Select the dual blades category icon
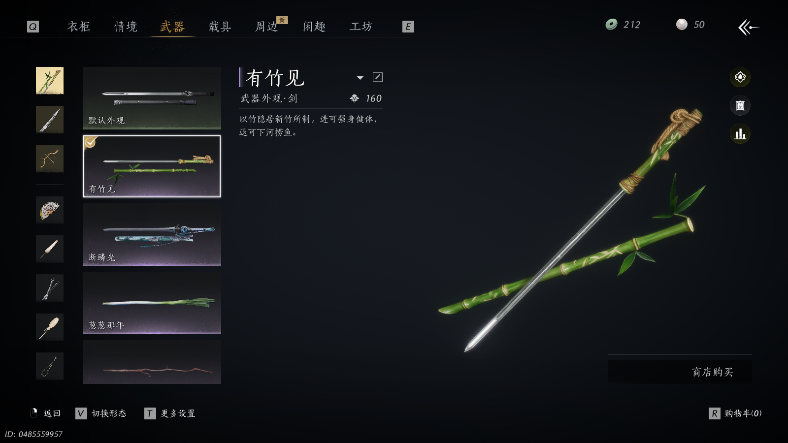The height and width of the screenshot is (443, 788). (x=50, y=288)
